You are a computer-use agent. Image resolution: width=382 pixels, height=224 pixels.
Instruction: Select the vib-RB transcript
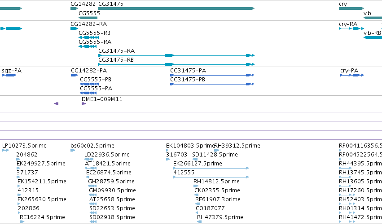pos(373,38)
